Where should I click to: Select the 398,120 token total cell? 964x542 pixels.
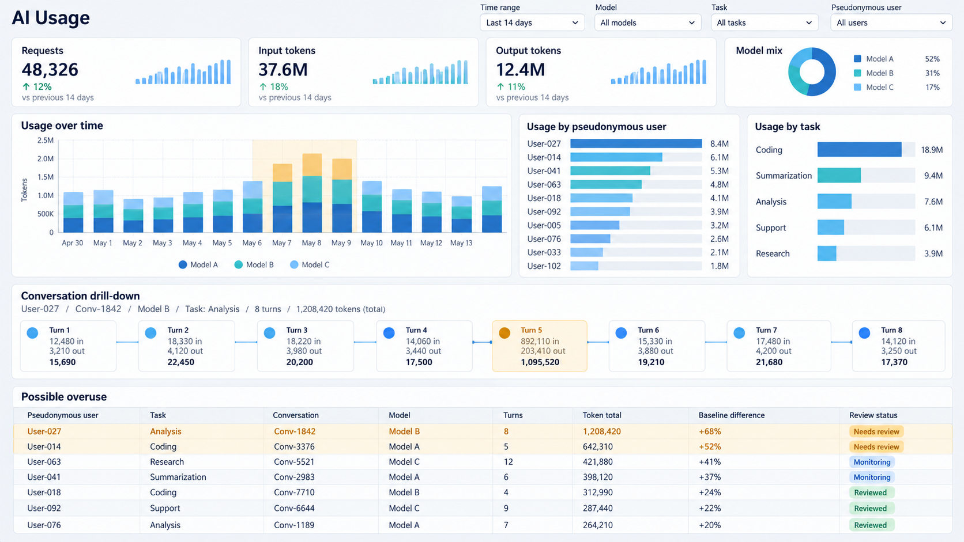pos(597,477)
